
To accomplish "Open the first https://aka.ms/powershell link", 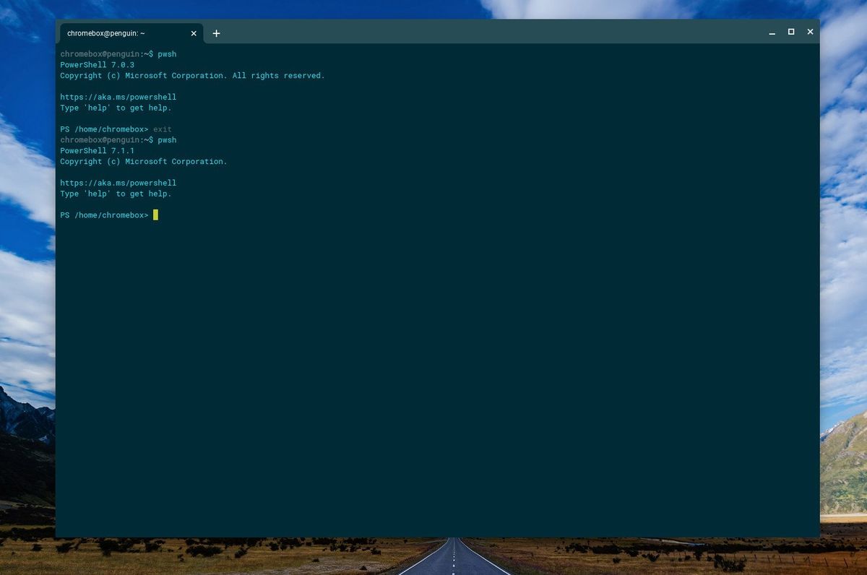I will pos(118,97).
